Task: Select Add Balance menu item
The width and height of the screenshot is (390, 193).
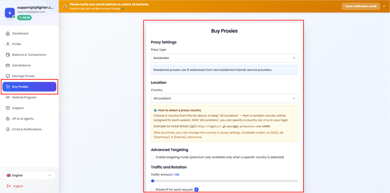Action: click(x=29, y=65)
